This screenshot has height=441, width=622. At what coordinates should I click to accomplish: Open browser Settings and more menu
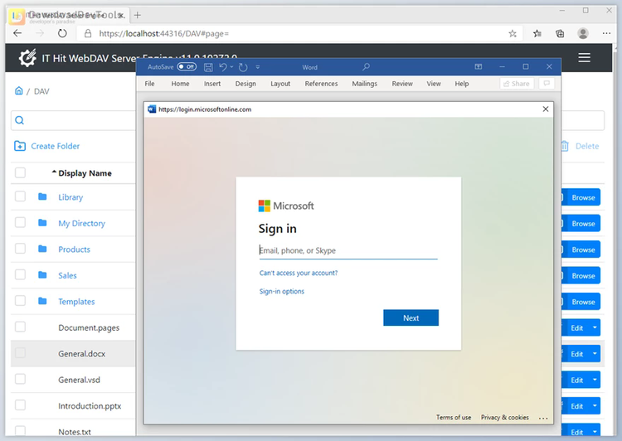click(606, 34)
